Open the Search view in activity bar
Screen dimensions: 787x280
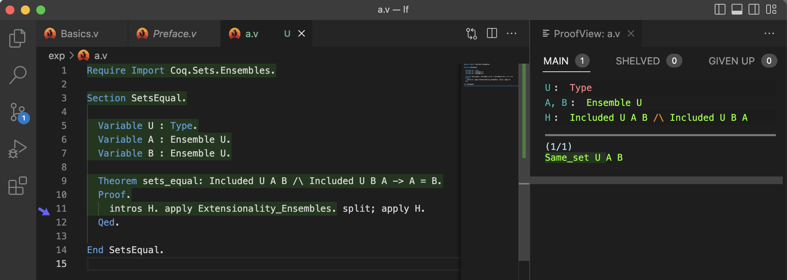click(x=18, y=75)
